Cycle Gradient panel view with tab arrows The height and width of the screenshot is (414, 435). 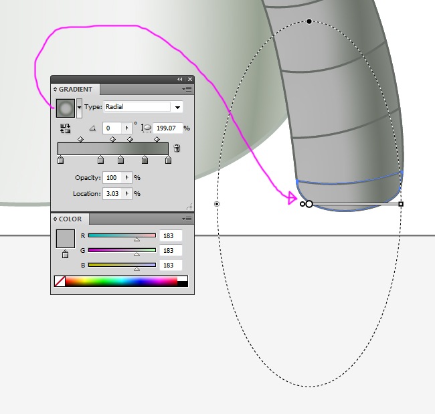[55, 90]
